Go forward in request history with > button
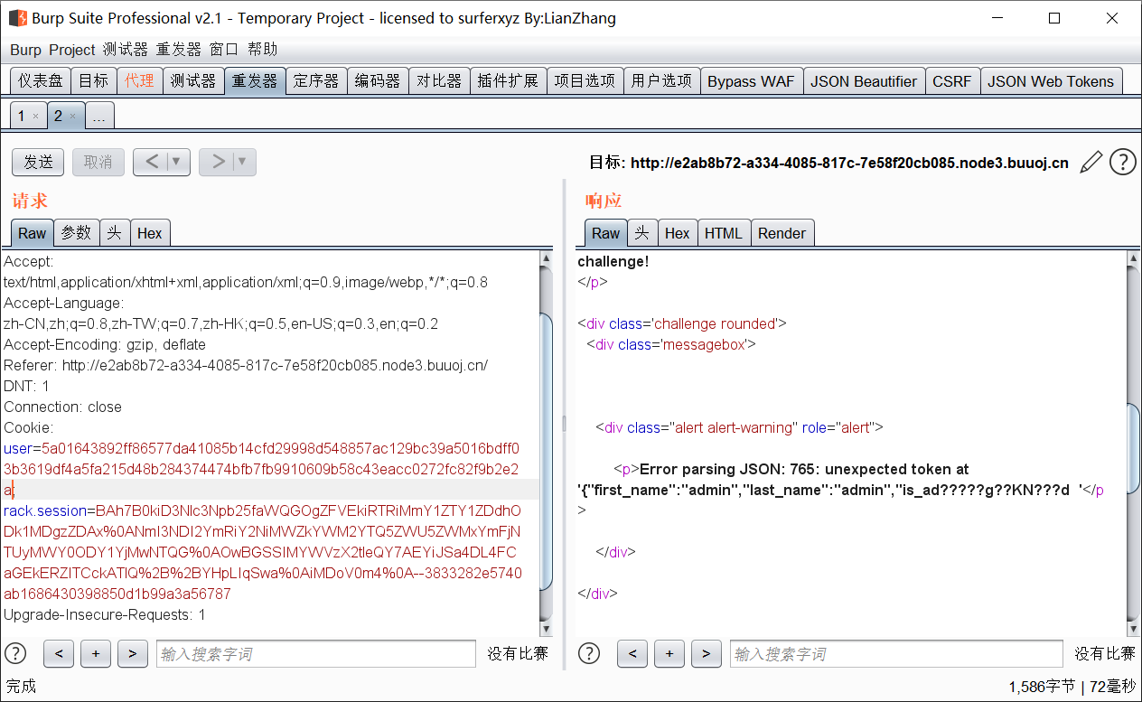 tap(218, 162)
